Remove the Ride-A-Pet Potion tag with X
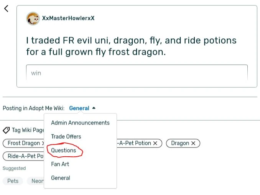Screen dimensions: 260x195 coord(155,143)
